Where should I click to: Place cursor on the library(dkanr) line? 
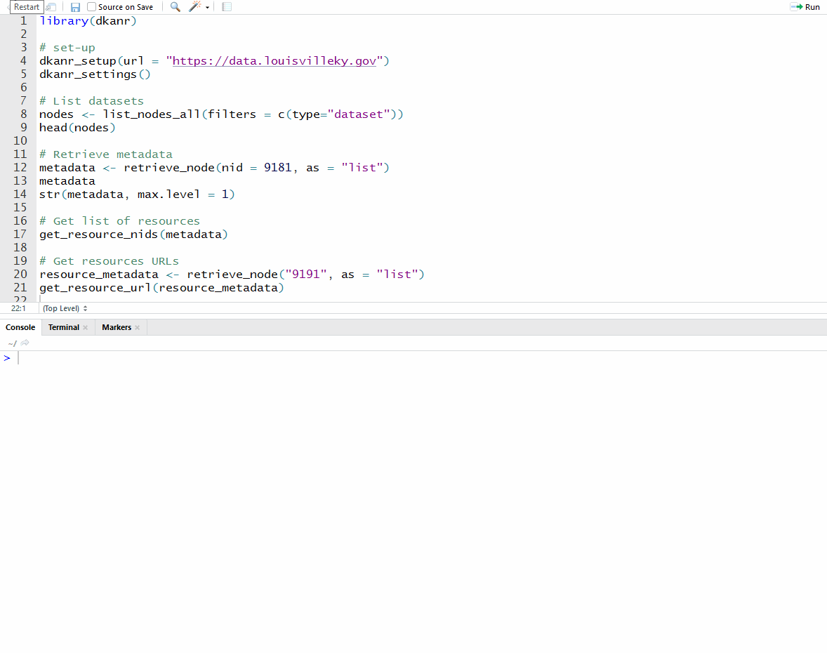pyautogui.click(x=88, y=21)
